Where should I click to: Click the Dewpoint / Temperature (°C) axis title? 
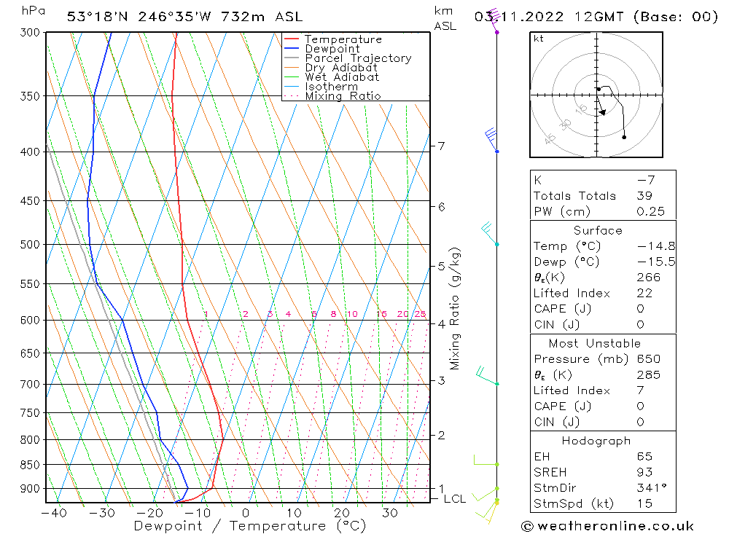tap(249, 526)
